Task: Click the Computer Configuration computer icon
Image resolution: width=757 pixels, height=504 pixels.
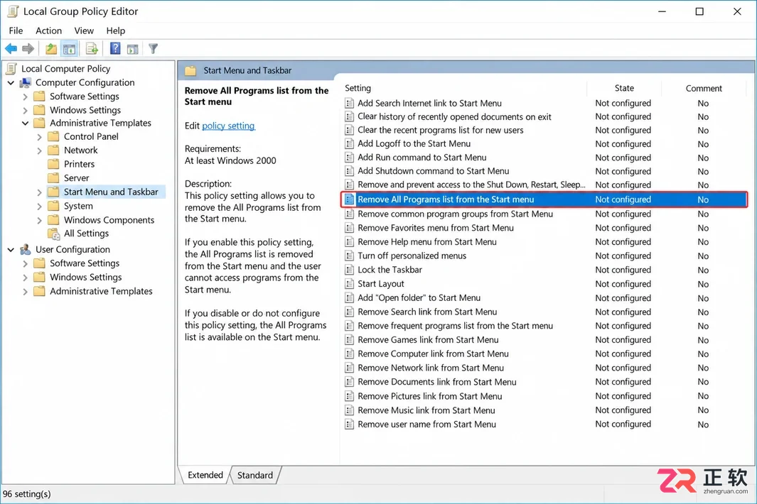Action: (x=26, y=83)
